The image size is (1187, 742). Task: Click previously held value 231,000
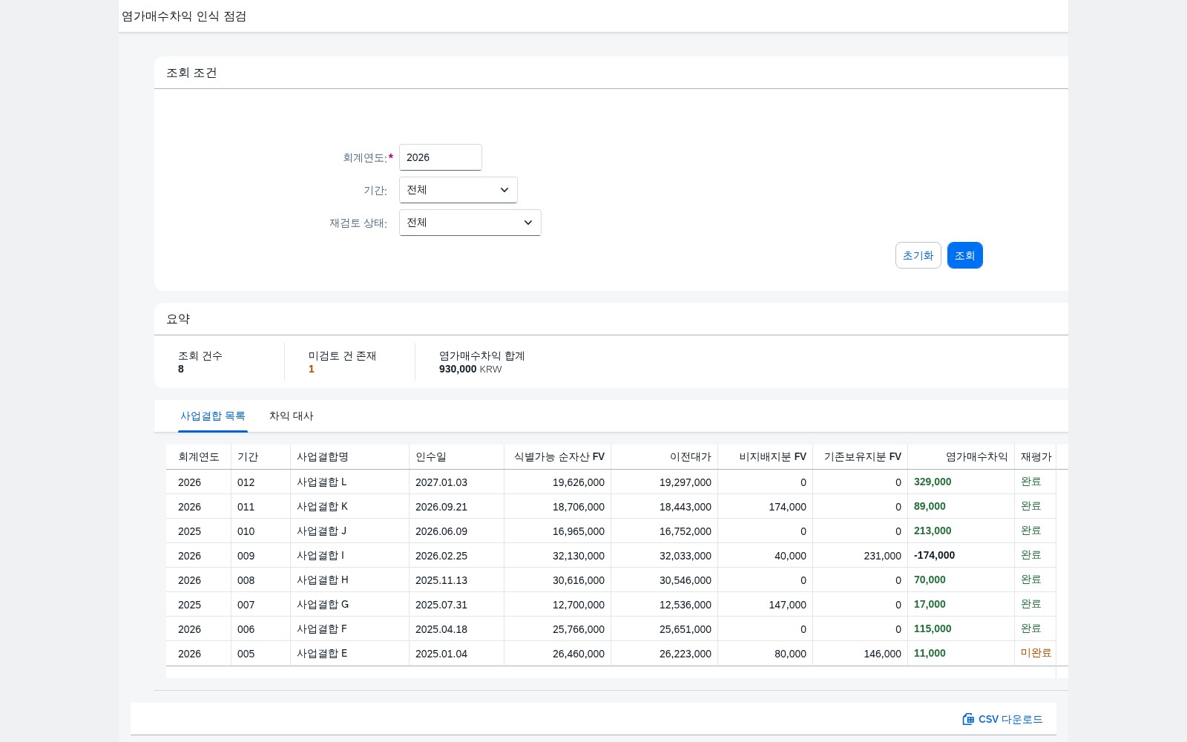(883, 556)
